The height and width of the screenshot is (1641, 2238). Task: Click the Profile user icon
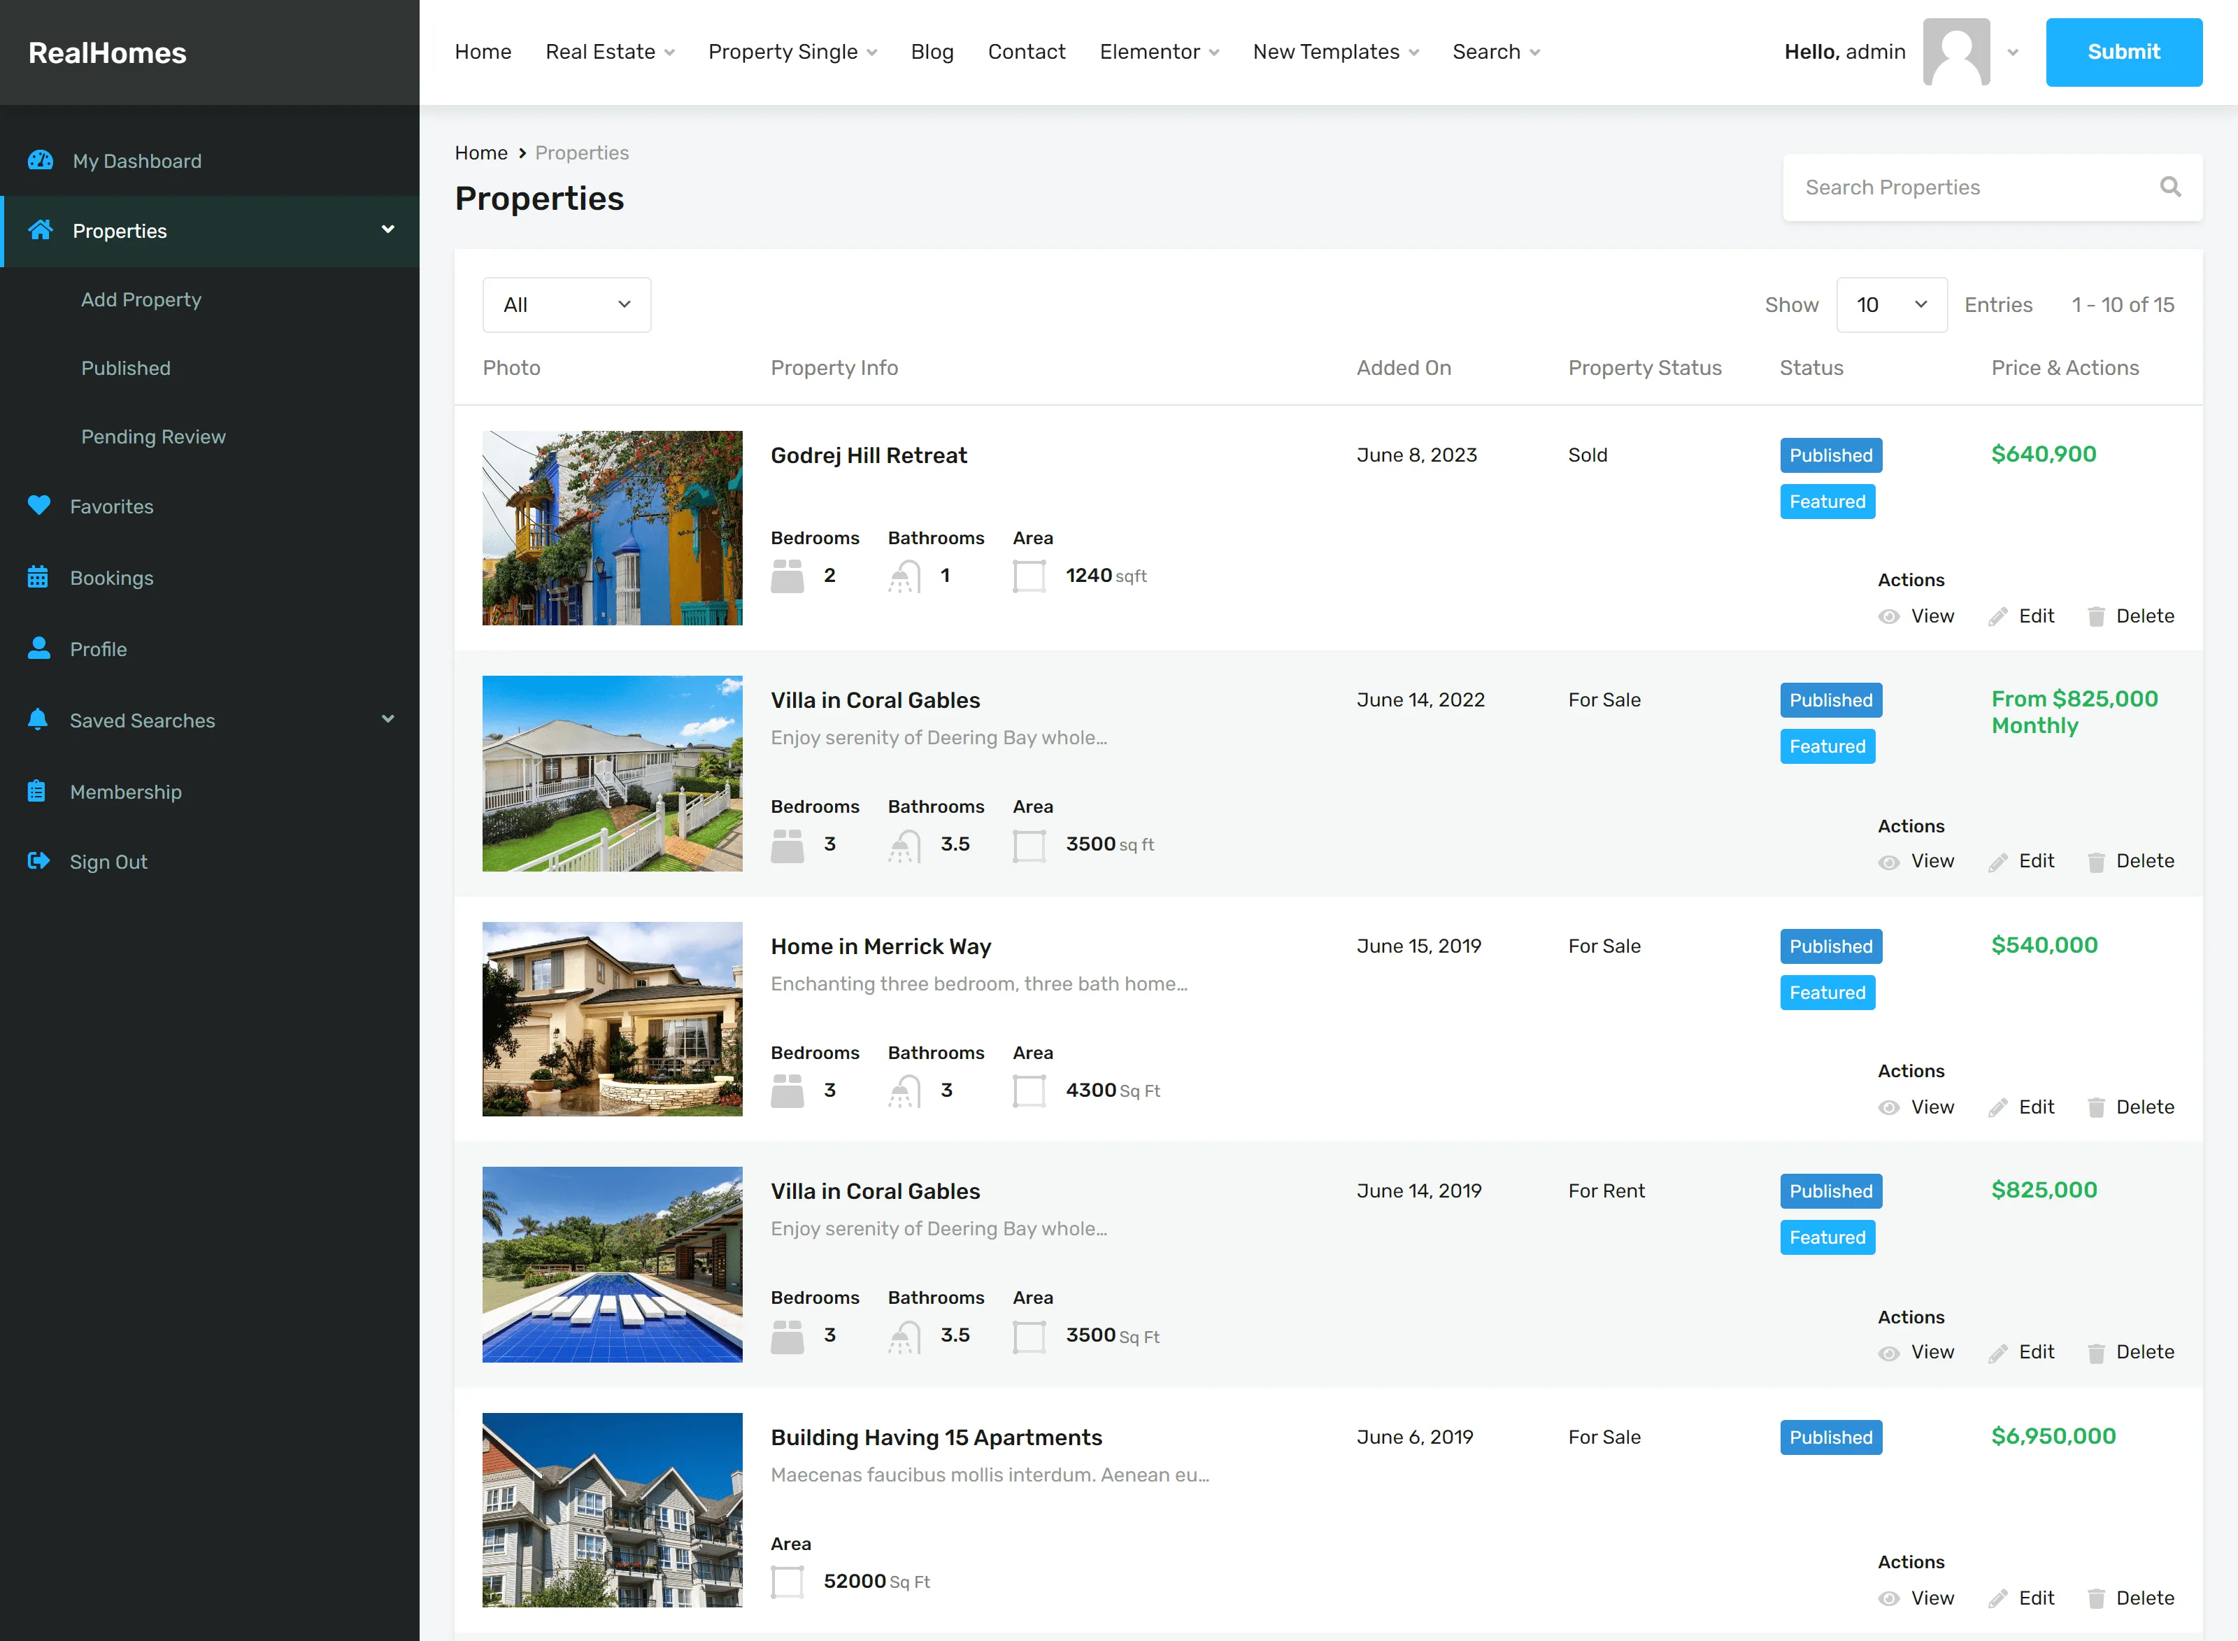(x=38, y=648)
